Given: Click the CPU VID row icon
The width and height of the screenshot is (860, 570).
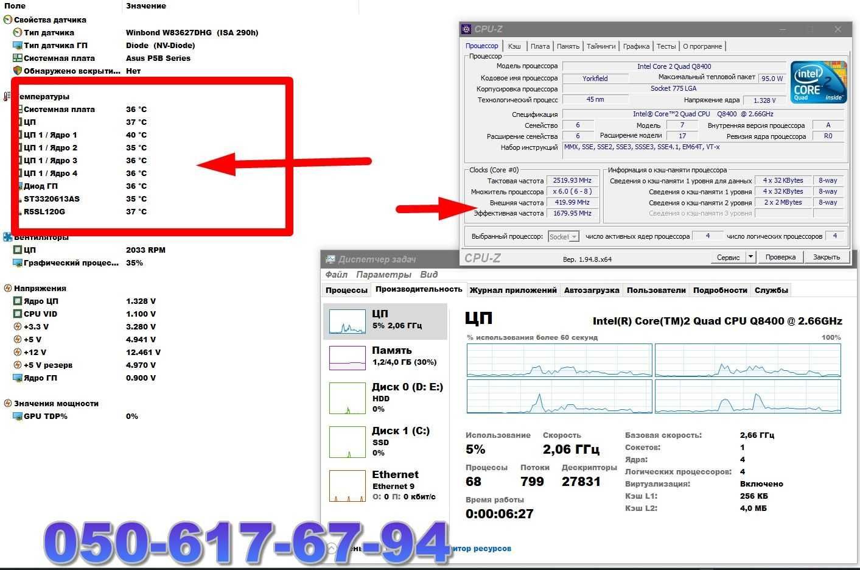Looking at the screenshot, I should point(18,314).
